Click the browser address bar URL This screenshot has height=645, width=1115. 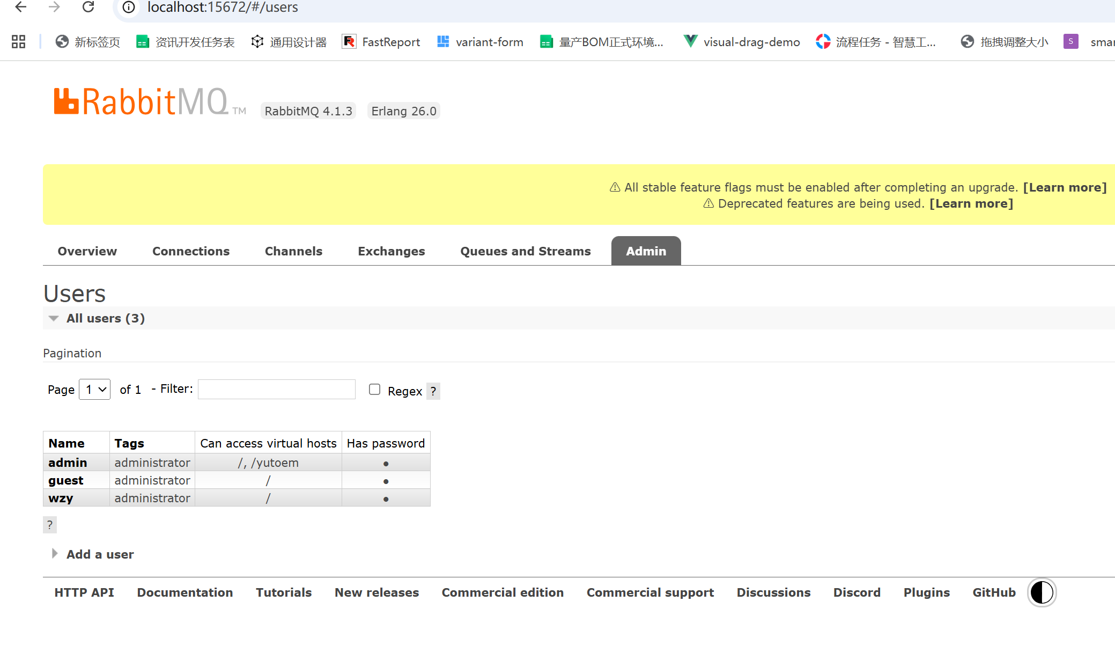tap(223, 7)
